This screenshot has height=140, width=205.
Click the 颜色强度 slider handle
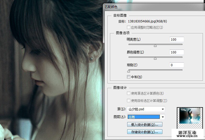point(155,58)
